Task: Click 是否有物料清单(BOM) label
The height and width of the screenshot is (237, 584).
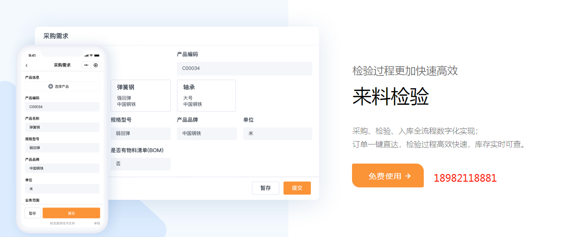Action: pyautogui.click(x=137, y=150)
